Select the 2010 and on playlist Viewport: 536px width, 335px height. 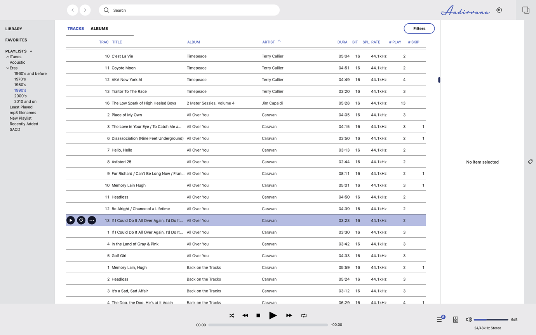click(25, 101)
